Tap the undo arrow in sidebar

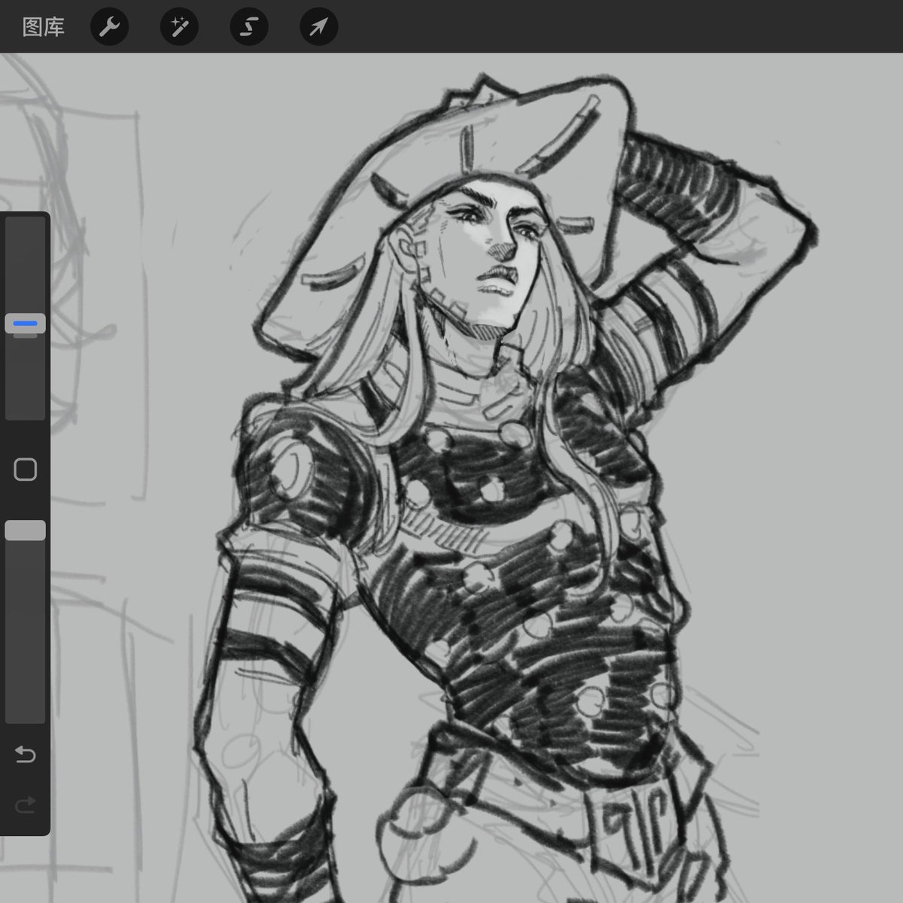pos(25,754)
